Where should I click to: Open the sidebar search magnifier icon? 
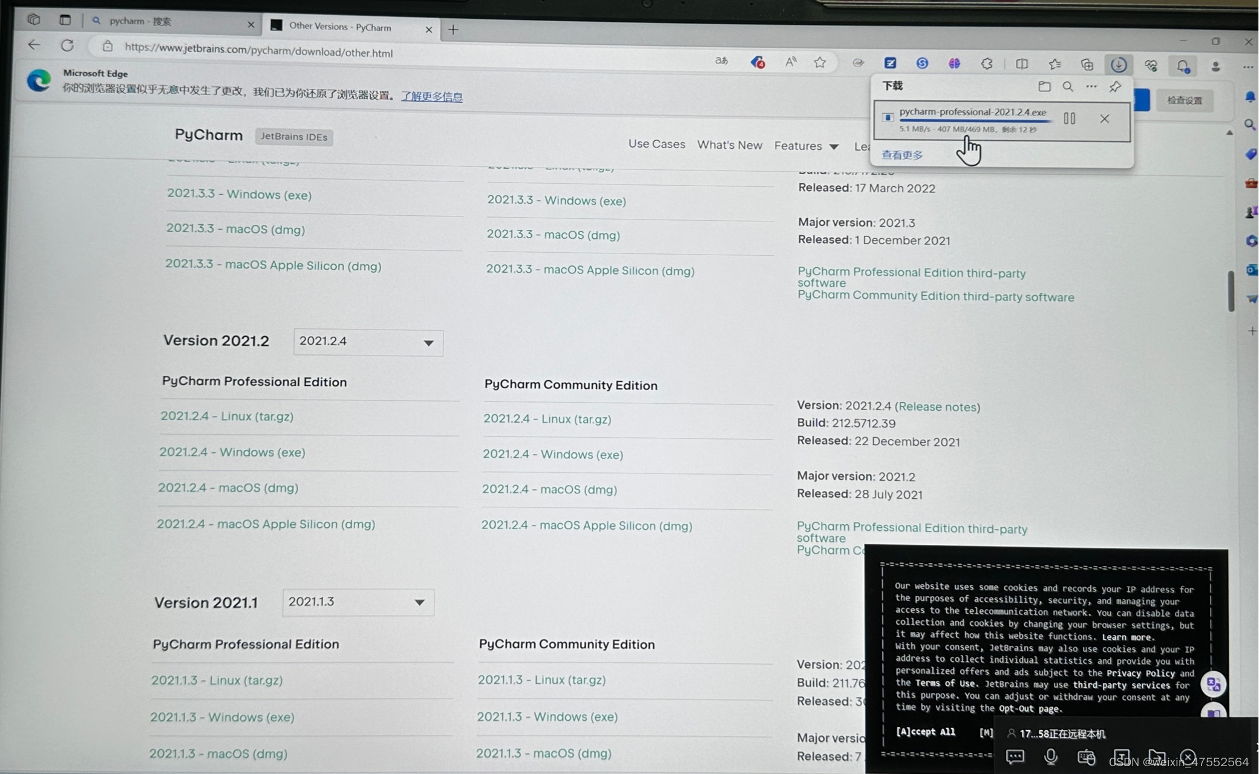pyautogui.click(x=1250, y=125)
